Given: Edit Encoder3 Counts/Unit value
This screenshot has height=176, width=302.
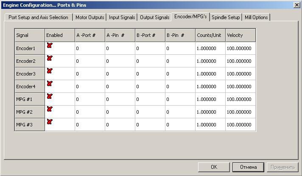Looking at the screenshot, I should coord(210,74).
